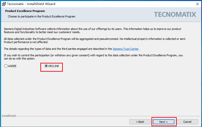Click the 'All data collected' sentence
This screenshot has height=127, width=202.
75,39
